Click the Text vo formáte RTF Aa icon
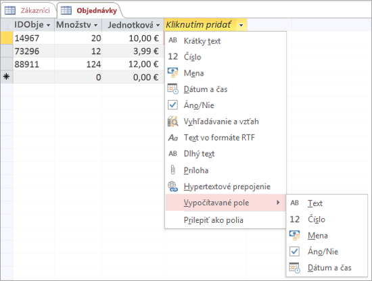The image size is (372, 281). [x=172, y=137]
